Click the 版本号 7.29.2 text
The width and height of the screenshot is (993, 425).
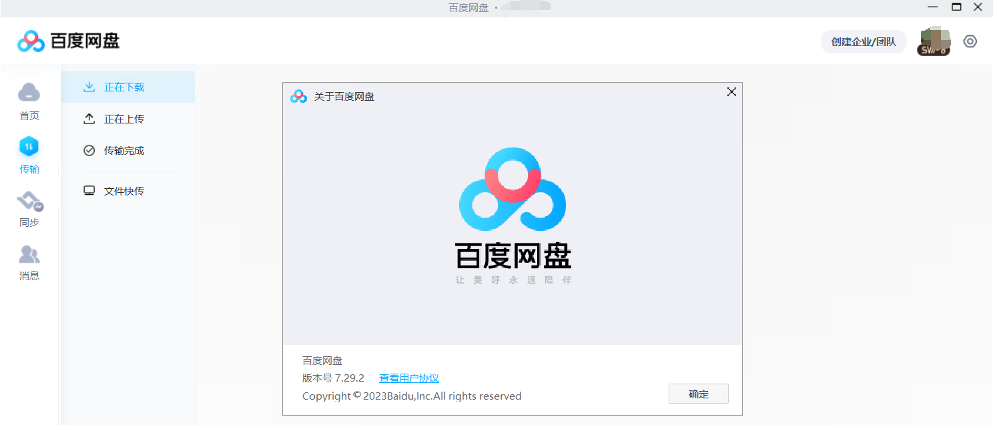(x=333, y=378)
